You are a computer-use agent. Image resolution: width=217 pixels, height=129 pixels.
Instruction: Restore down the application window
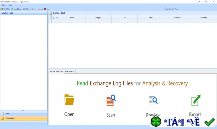pyautogui.click(x=206, y=2)
